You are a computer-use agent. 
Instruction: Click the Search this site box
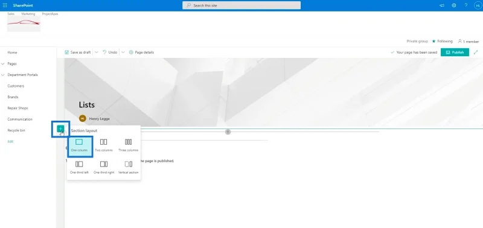click(x=241, y=5)
